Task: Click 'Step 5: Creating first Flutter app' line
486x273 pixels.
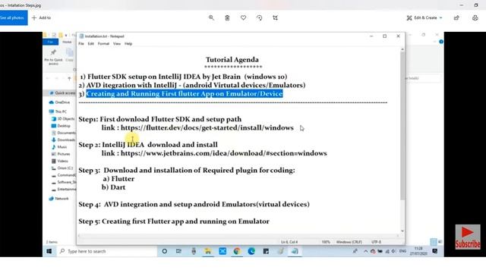Action: [x=174, y=221]
